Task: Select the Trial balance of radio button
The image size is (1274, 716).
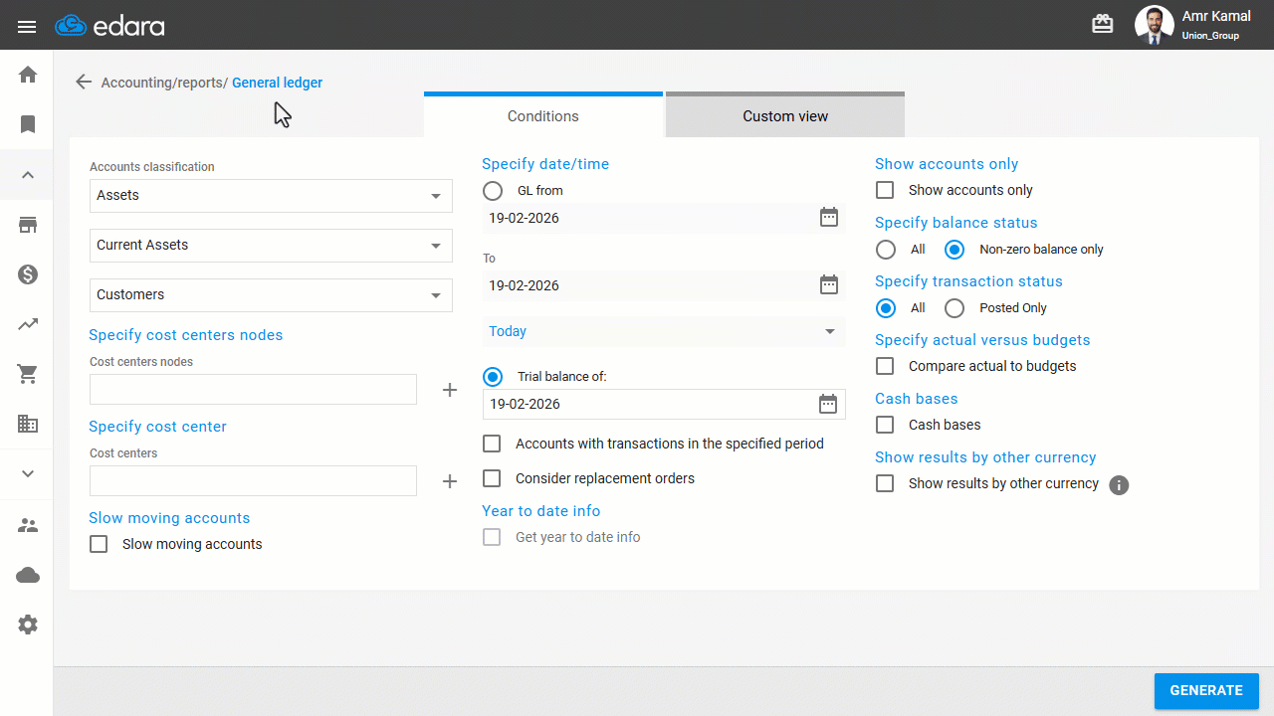Action: (493, 377)
